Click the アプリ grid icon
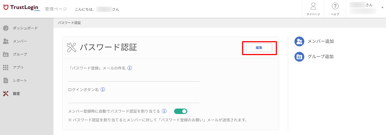 [6, 67]
